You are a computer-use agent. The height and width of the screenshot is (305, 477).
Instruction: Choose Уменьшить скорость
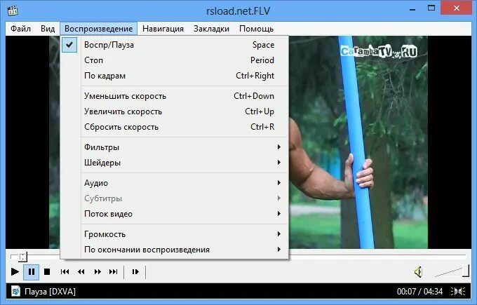[175, 96]
